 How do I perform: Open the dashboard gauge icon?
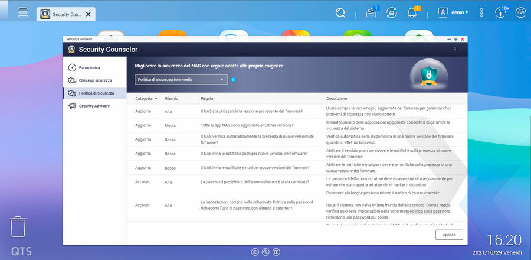click(x=520, y=12)
